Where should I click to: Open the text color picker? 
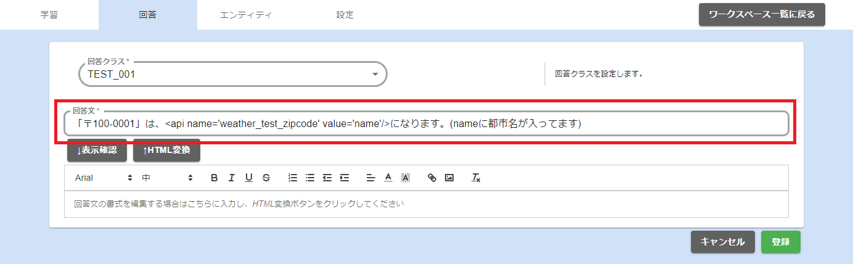[x=388, y=178]
